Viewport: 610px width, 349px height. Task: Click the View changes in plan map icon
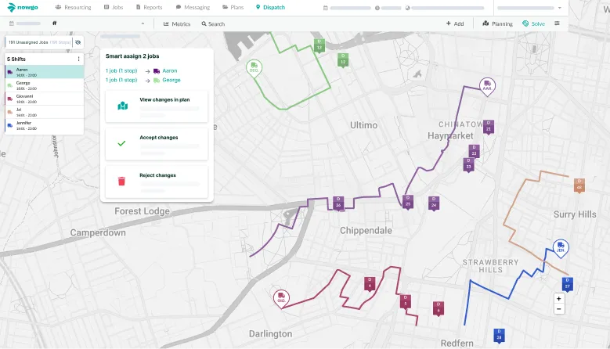(121, 106)
